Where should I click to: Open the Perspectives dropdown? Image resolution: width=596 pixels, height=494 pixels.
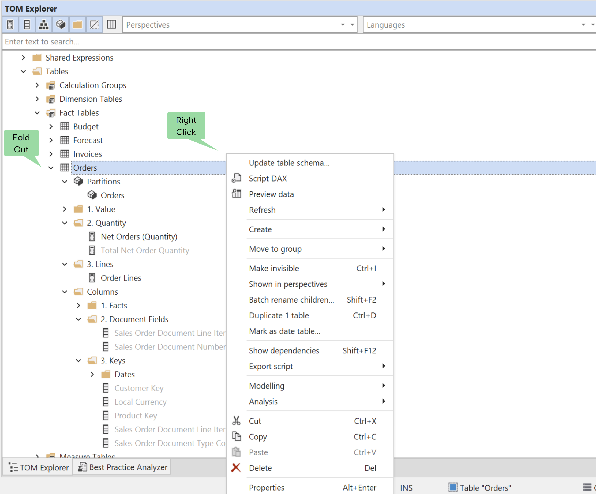click(x=352, y=25)
